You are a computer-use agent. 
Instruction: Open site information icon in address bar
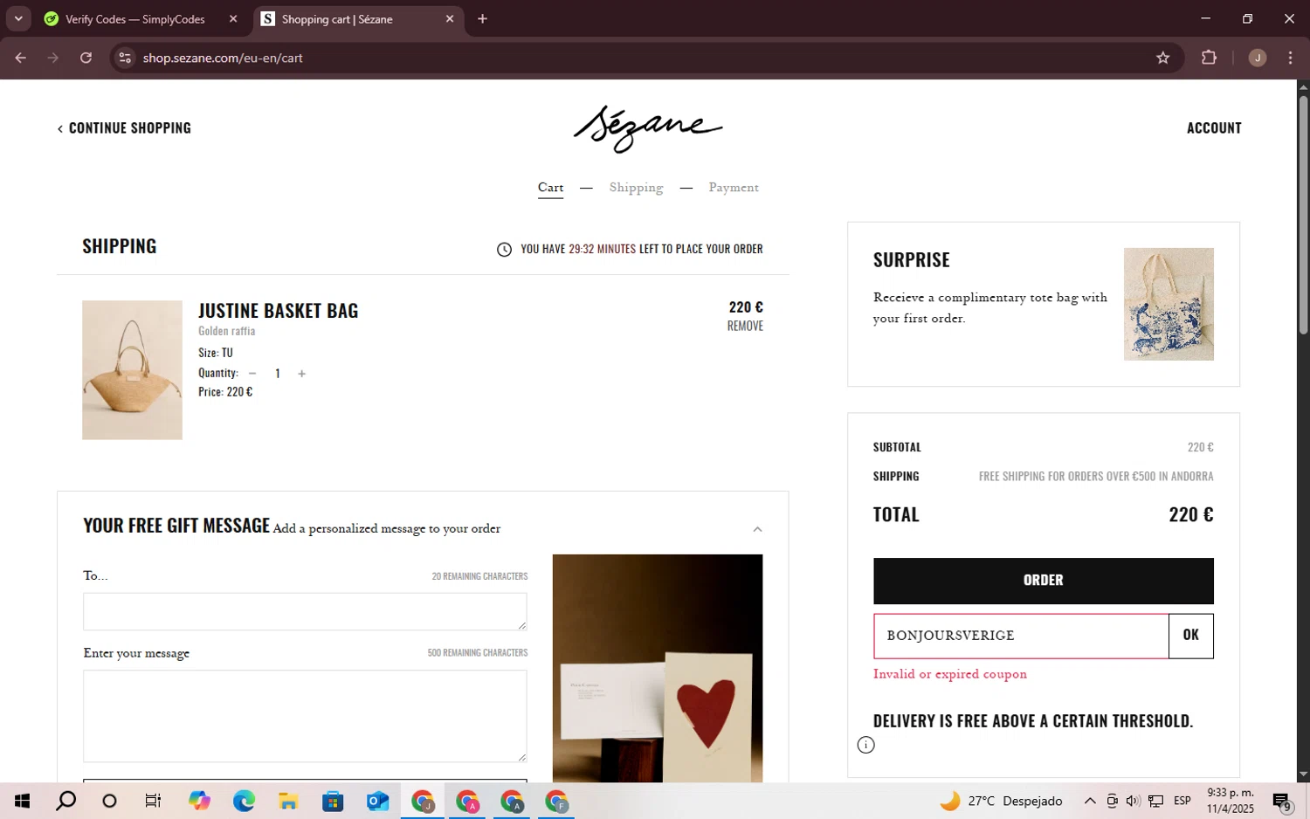[x=125, y=58]
